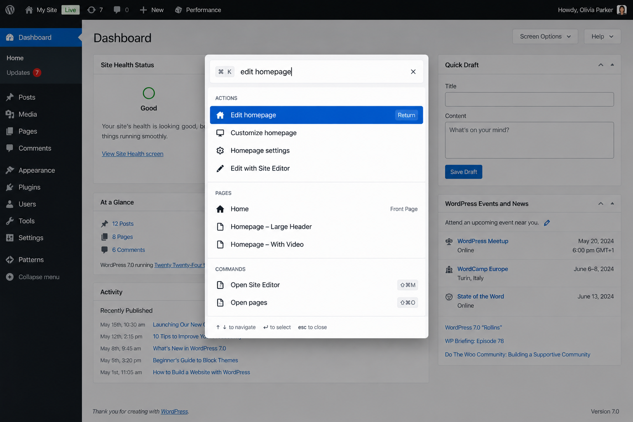The width and height of the screenshot is (633, 422).
Task: Click the comment icon beside 6 Comments
Action: click(105, 250)
